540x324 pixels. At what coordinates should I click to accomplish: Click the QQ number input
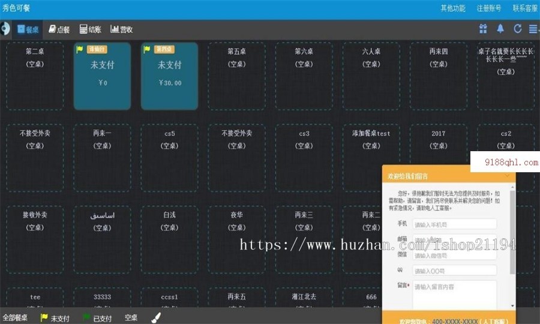tap(455, 271)
